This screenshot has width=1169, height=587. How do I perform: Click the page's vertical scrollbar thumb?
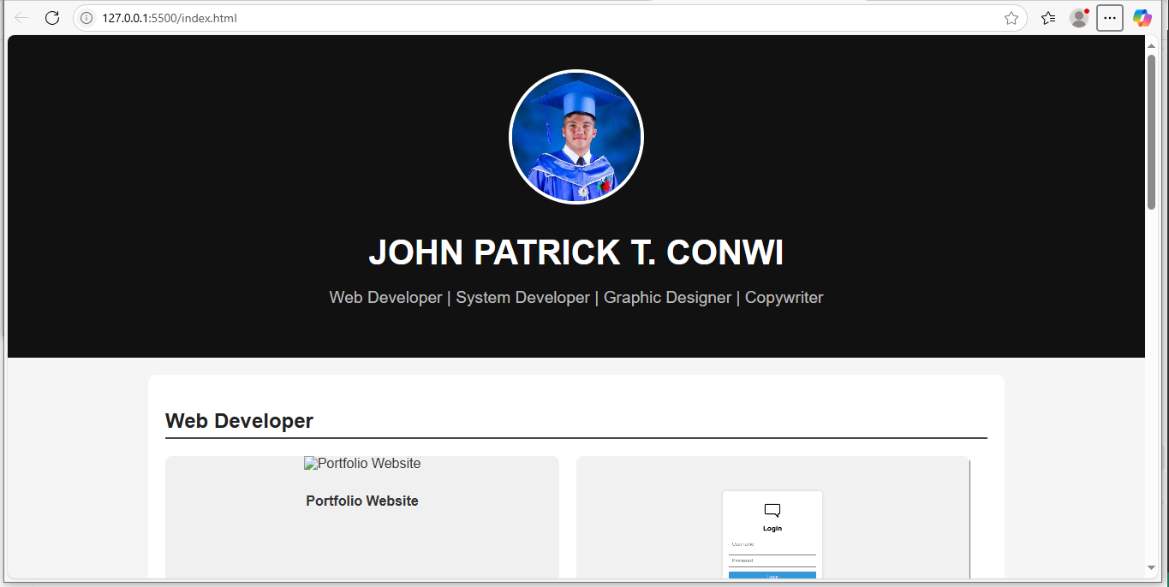(x=1151, y=132)
